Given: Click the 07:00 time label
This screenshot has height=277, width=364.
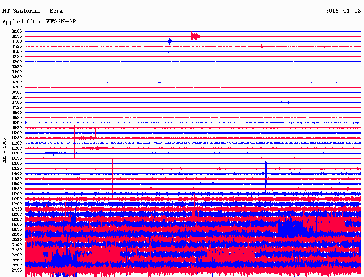Looking at the screenshot, I should tap(17, 102).
